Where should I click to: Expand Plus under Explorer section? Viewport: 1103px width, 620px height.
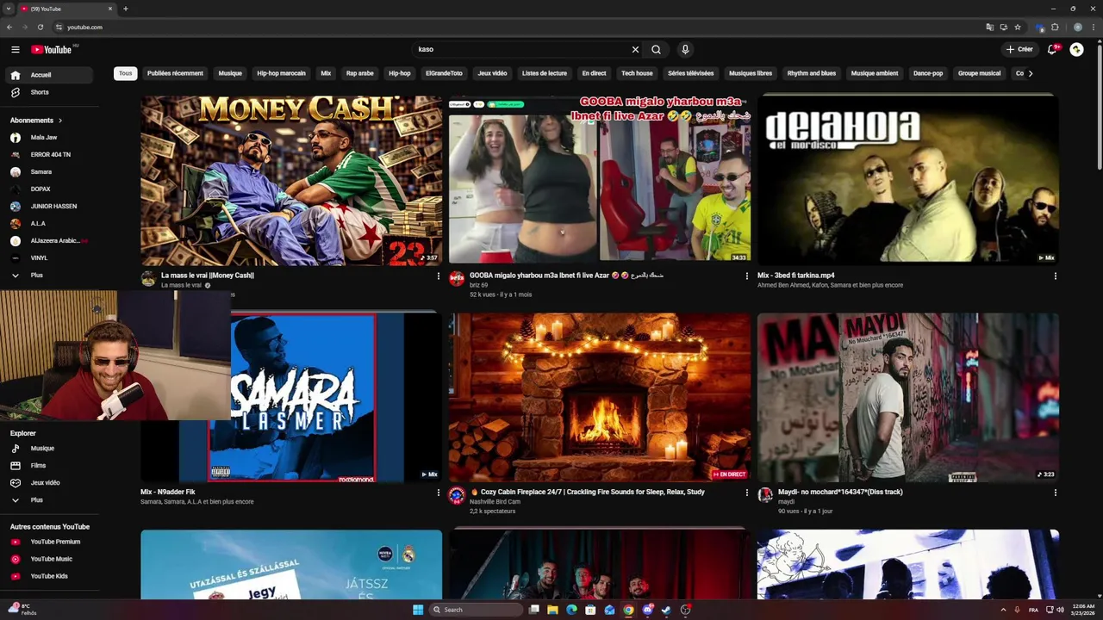pos(47,500)
